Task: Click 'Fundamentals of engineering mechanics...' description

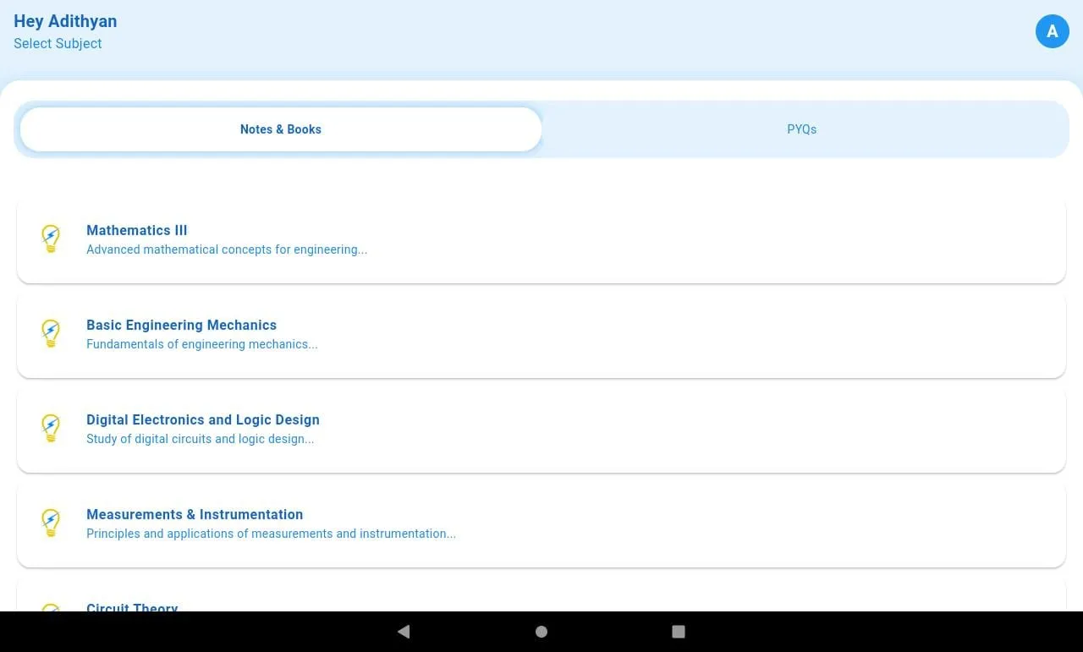Action: [x=202, y=344]
